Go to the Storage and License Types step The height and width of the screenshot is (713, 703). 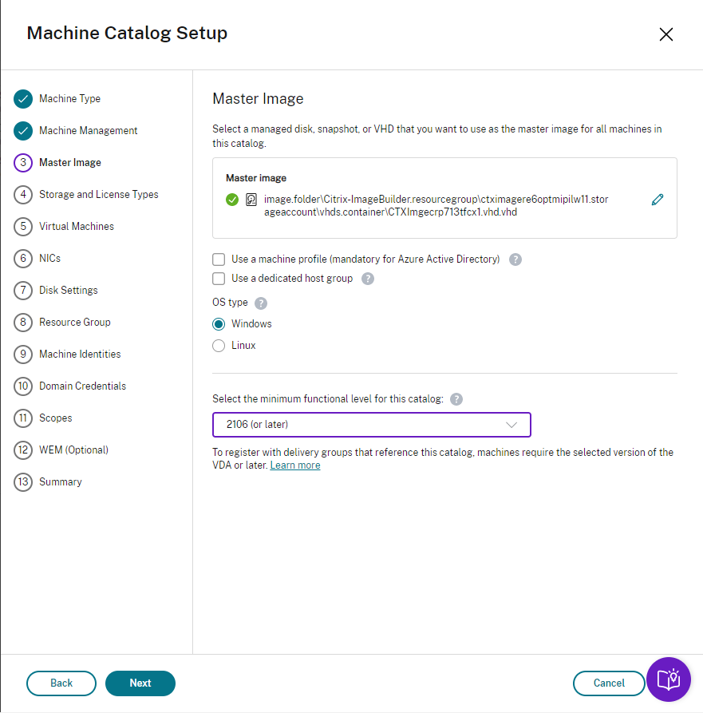click(x=99, y=195)
